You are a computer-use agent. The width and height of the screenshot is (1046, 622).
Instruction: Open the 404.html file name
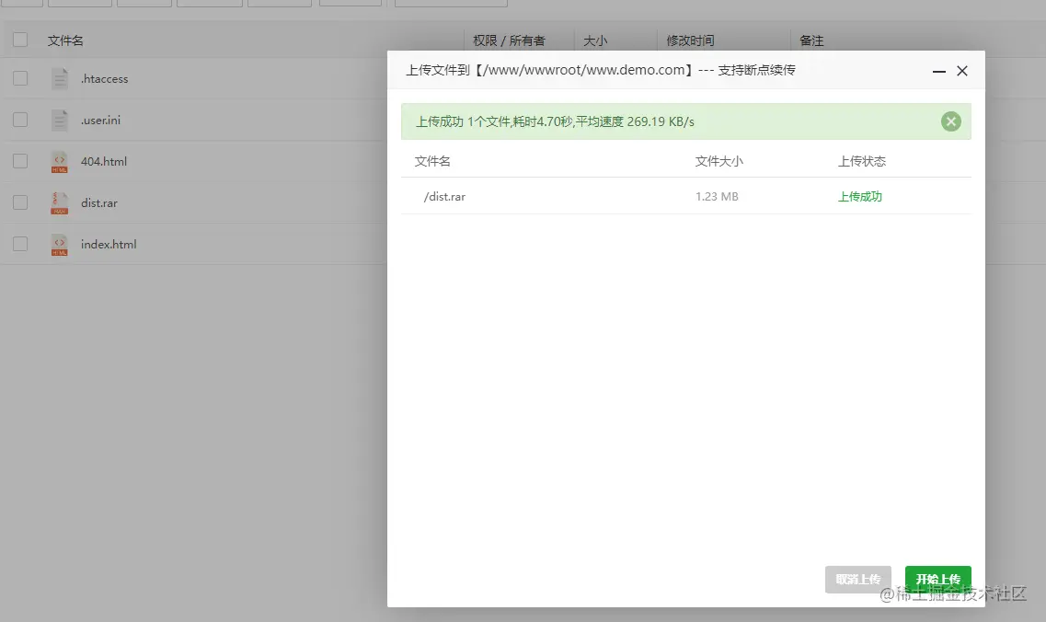tap(103, 162)
